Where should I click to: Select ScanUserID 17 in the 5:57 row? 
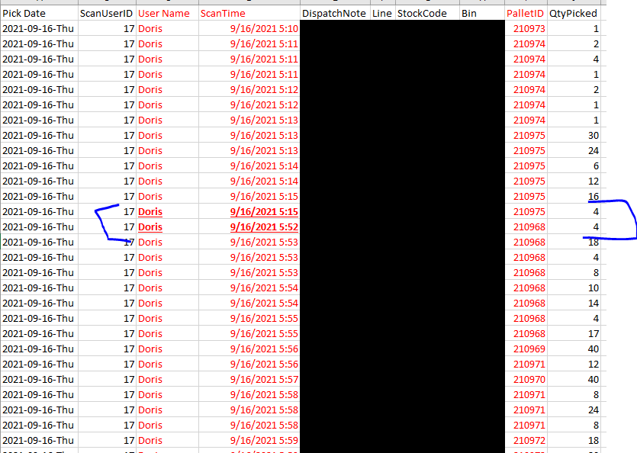[x=107, y=380]
